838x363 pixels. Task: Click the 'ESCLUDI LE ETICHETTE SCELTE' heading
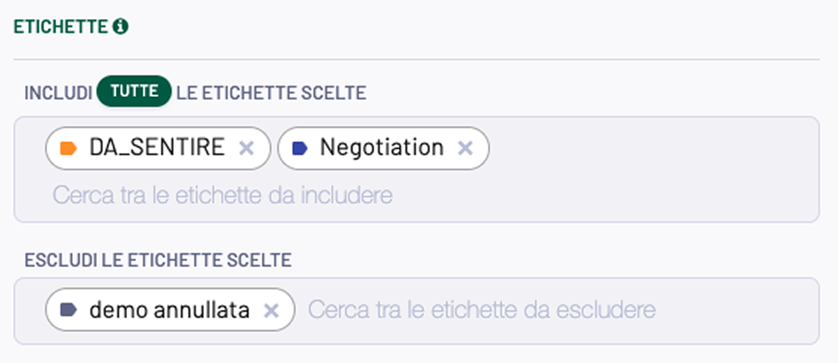tap(158, 260)
